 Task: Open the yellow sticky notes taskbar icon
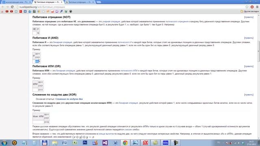[155, 143]
